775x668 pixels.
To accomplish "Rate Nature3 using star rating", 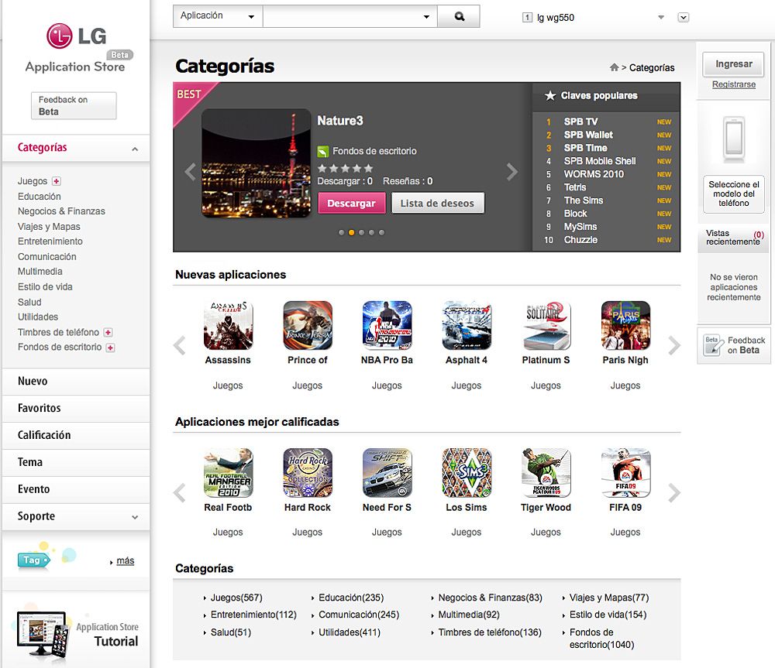I will click(345, 169).
